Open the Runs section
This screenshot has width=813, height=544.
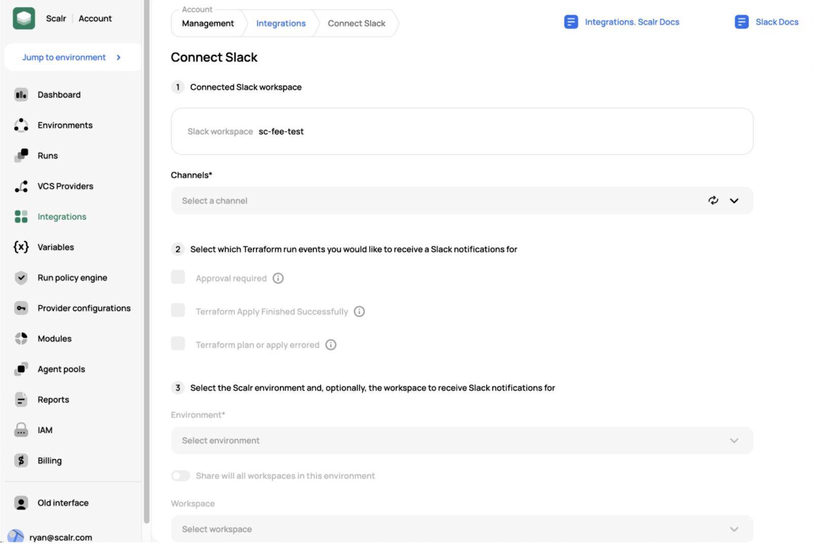coord(47,155)
